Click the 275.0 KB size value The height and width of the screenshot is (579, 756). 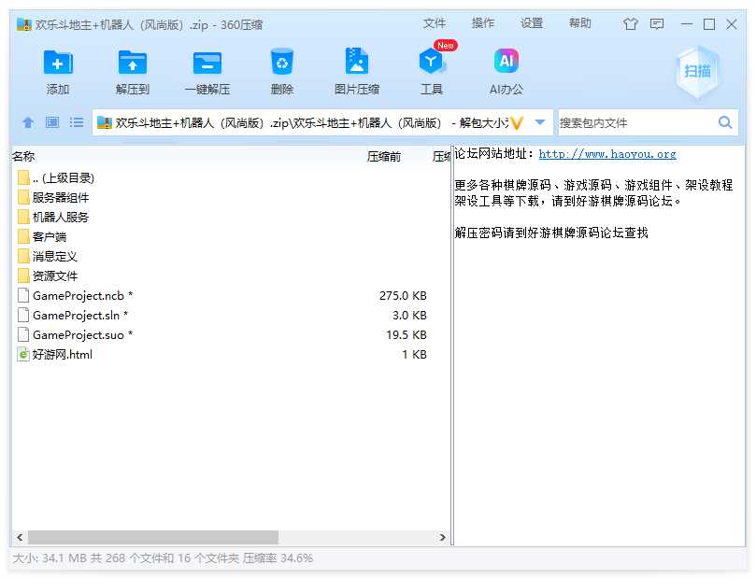[403, 296]
